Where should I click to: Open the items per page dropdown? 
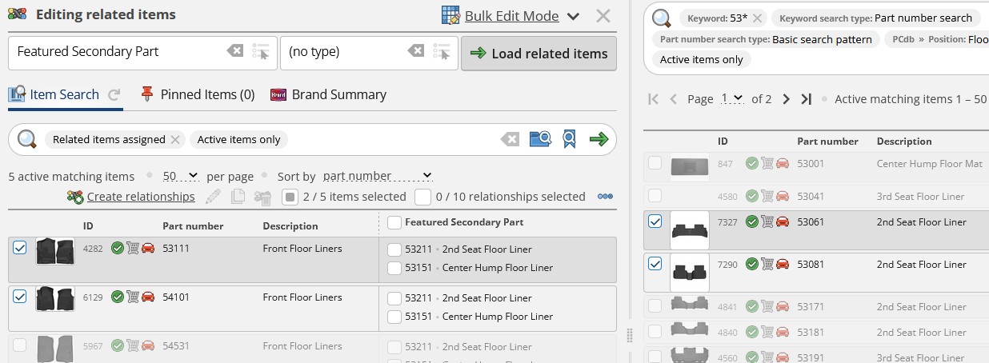(x=180, y=177)
